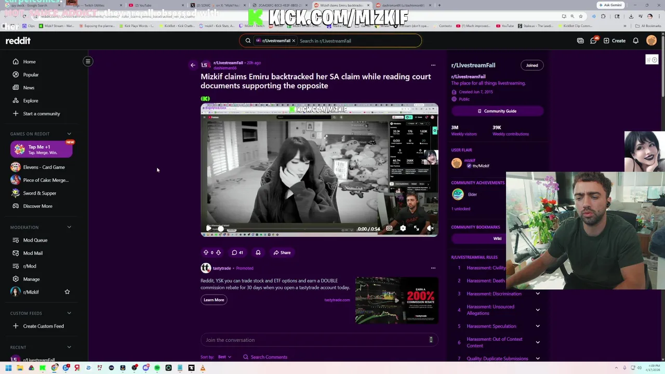665x374 pixels.
Task: Collapse the Games on Reddit section
Action: click(x=69, y=134)
